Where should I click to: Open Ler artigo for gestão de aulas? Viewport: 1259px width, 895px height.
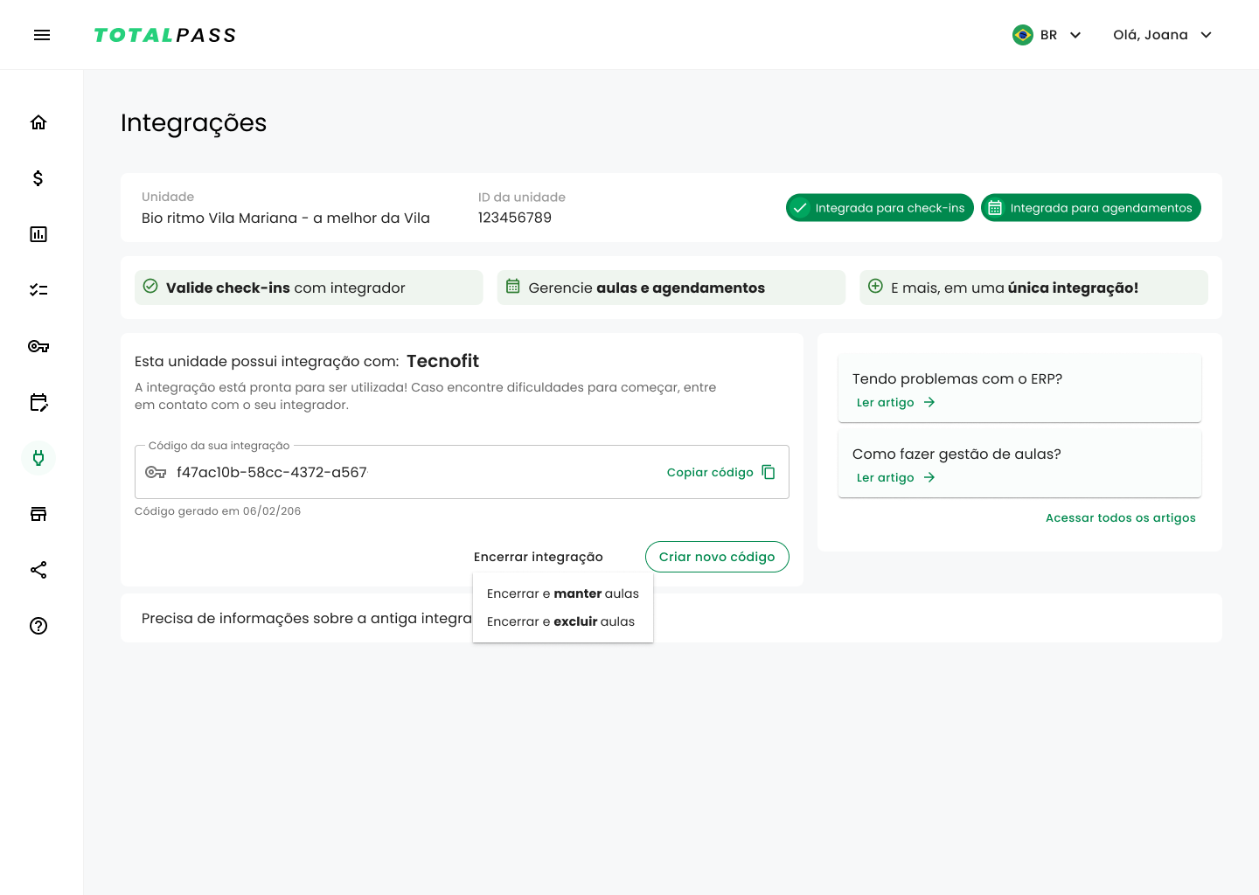886,477
